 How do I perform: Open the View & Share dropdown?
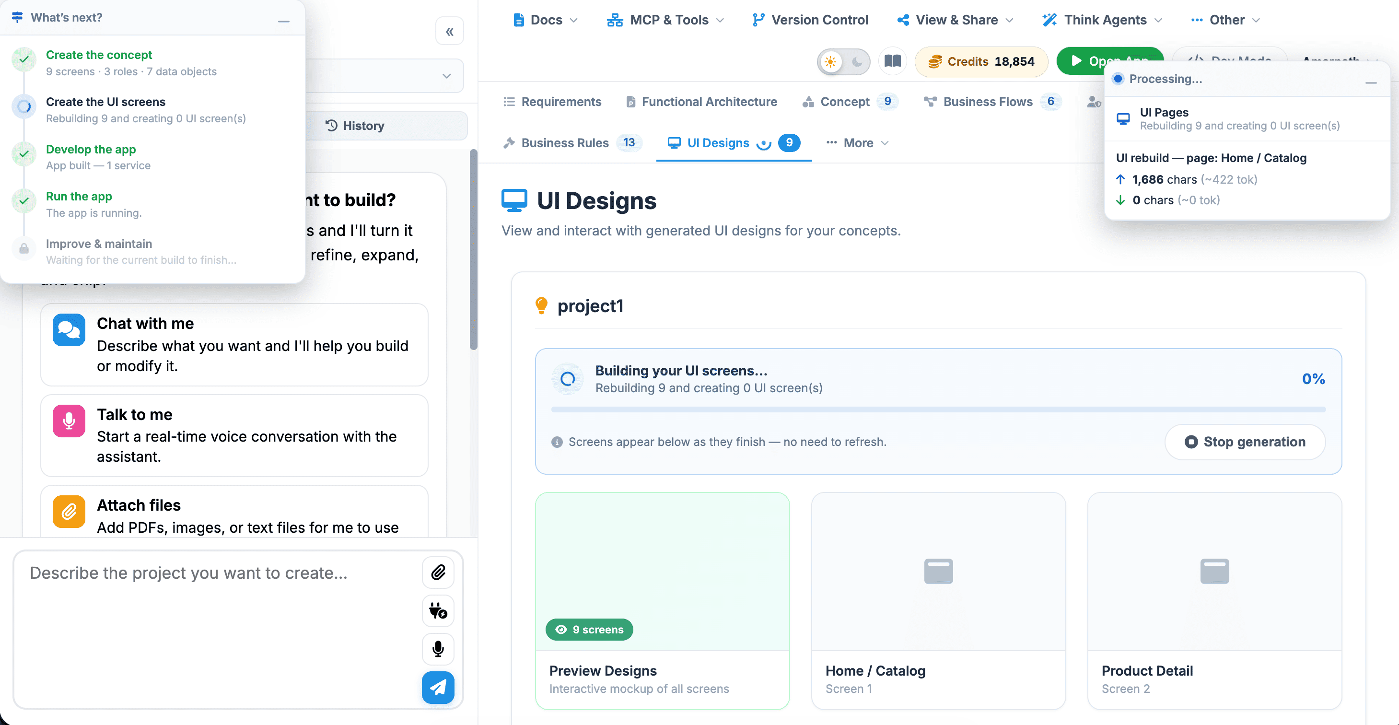pos(956,20)
